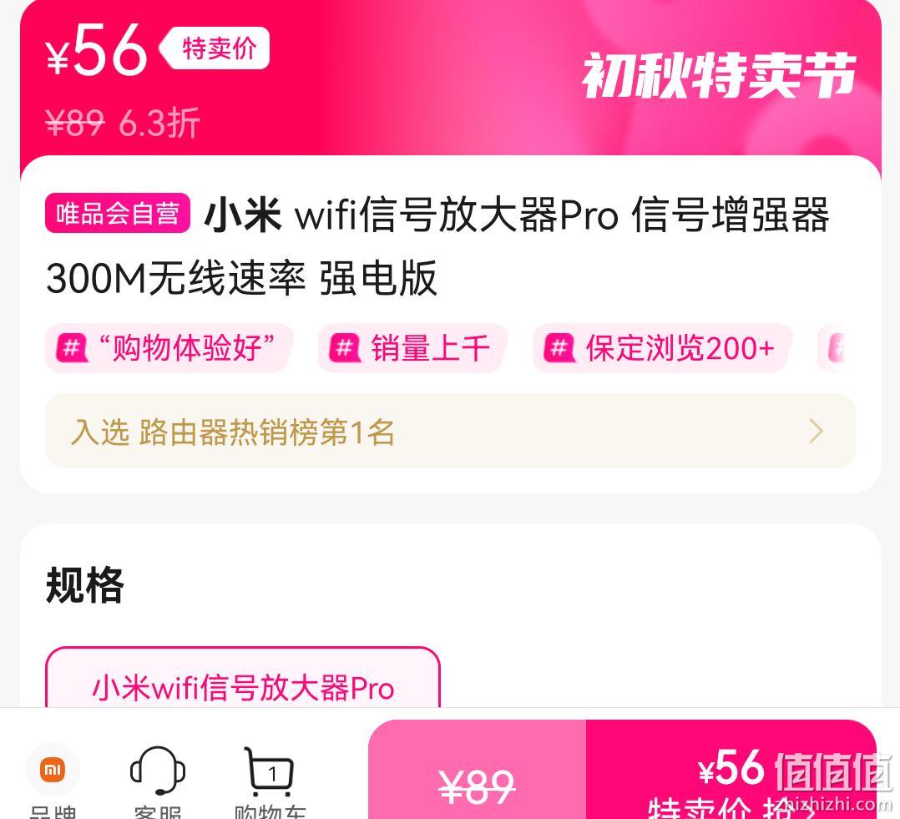This screenshot has width=900, height=819.
Task: Select the 销量上千 sales tag
Action: [x=412, y=348]
